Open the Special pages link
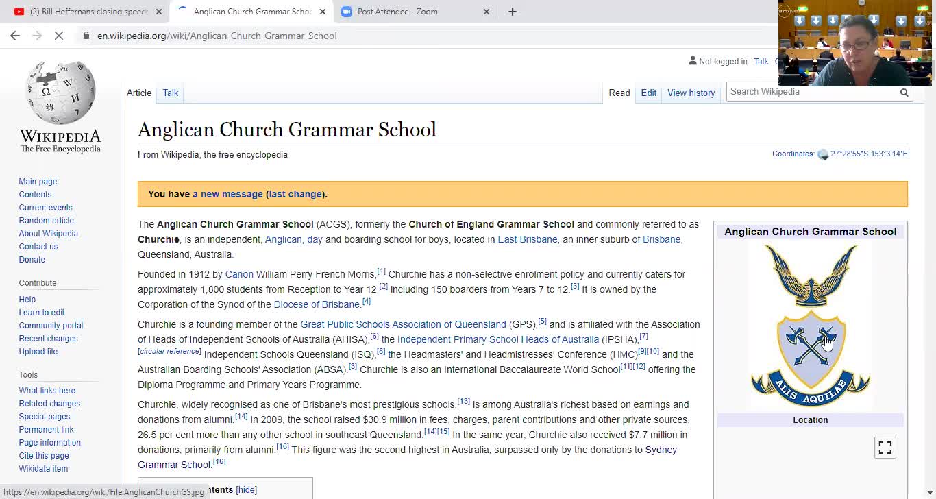This screenshot has height=499, width=936. pos(45,417)
